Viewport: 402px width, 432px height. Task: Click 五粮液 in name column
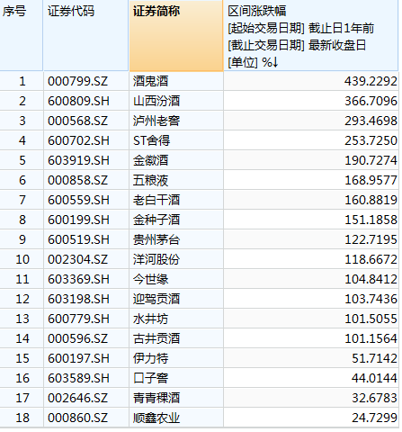click(x=151, y=180)
